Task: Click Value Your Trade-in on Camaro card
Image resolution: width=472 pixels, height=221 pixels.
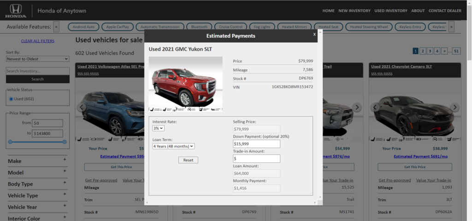Action: point(433,180)
